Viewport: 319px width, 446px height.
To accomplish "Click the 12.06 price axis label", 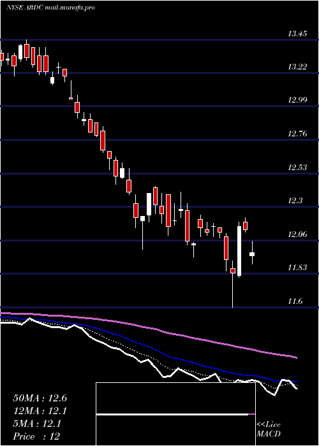I will [297, 234].
